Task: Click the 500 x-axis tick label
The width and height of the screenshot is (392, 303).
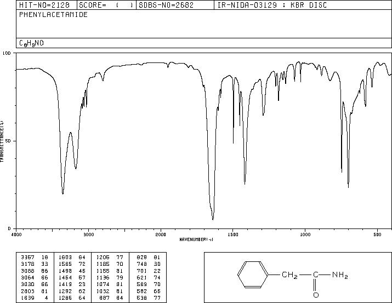Action: pos(377,235)
